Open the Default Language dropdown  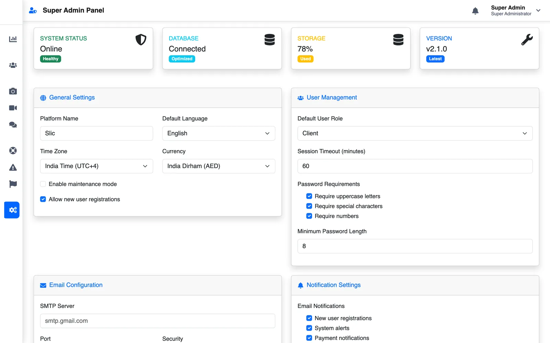pyautogui.click(x=219, y=133)
